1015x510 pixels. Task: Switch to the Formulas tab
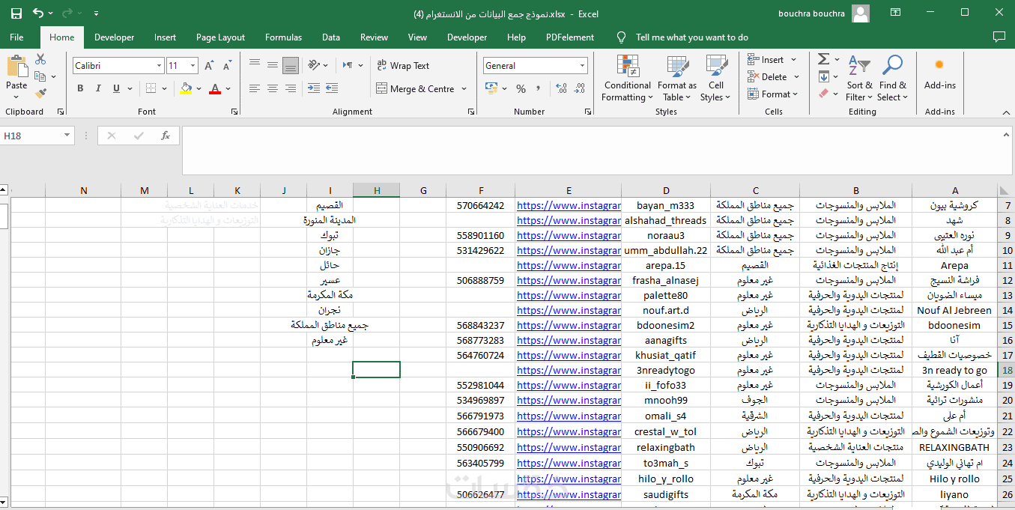(x=283, y=37)
